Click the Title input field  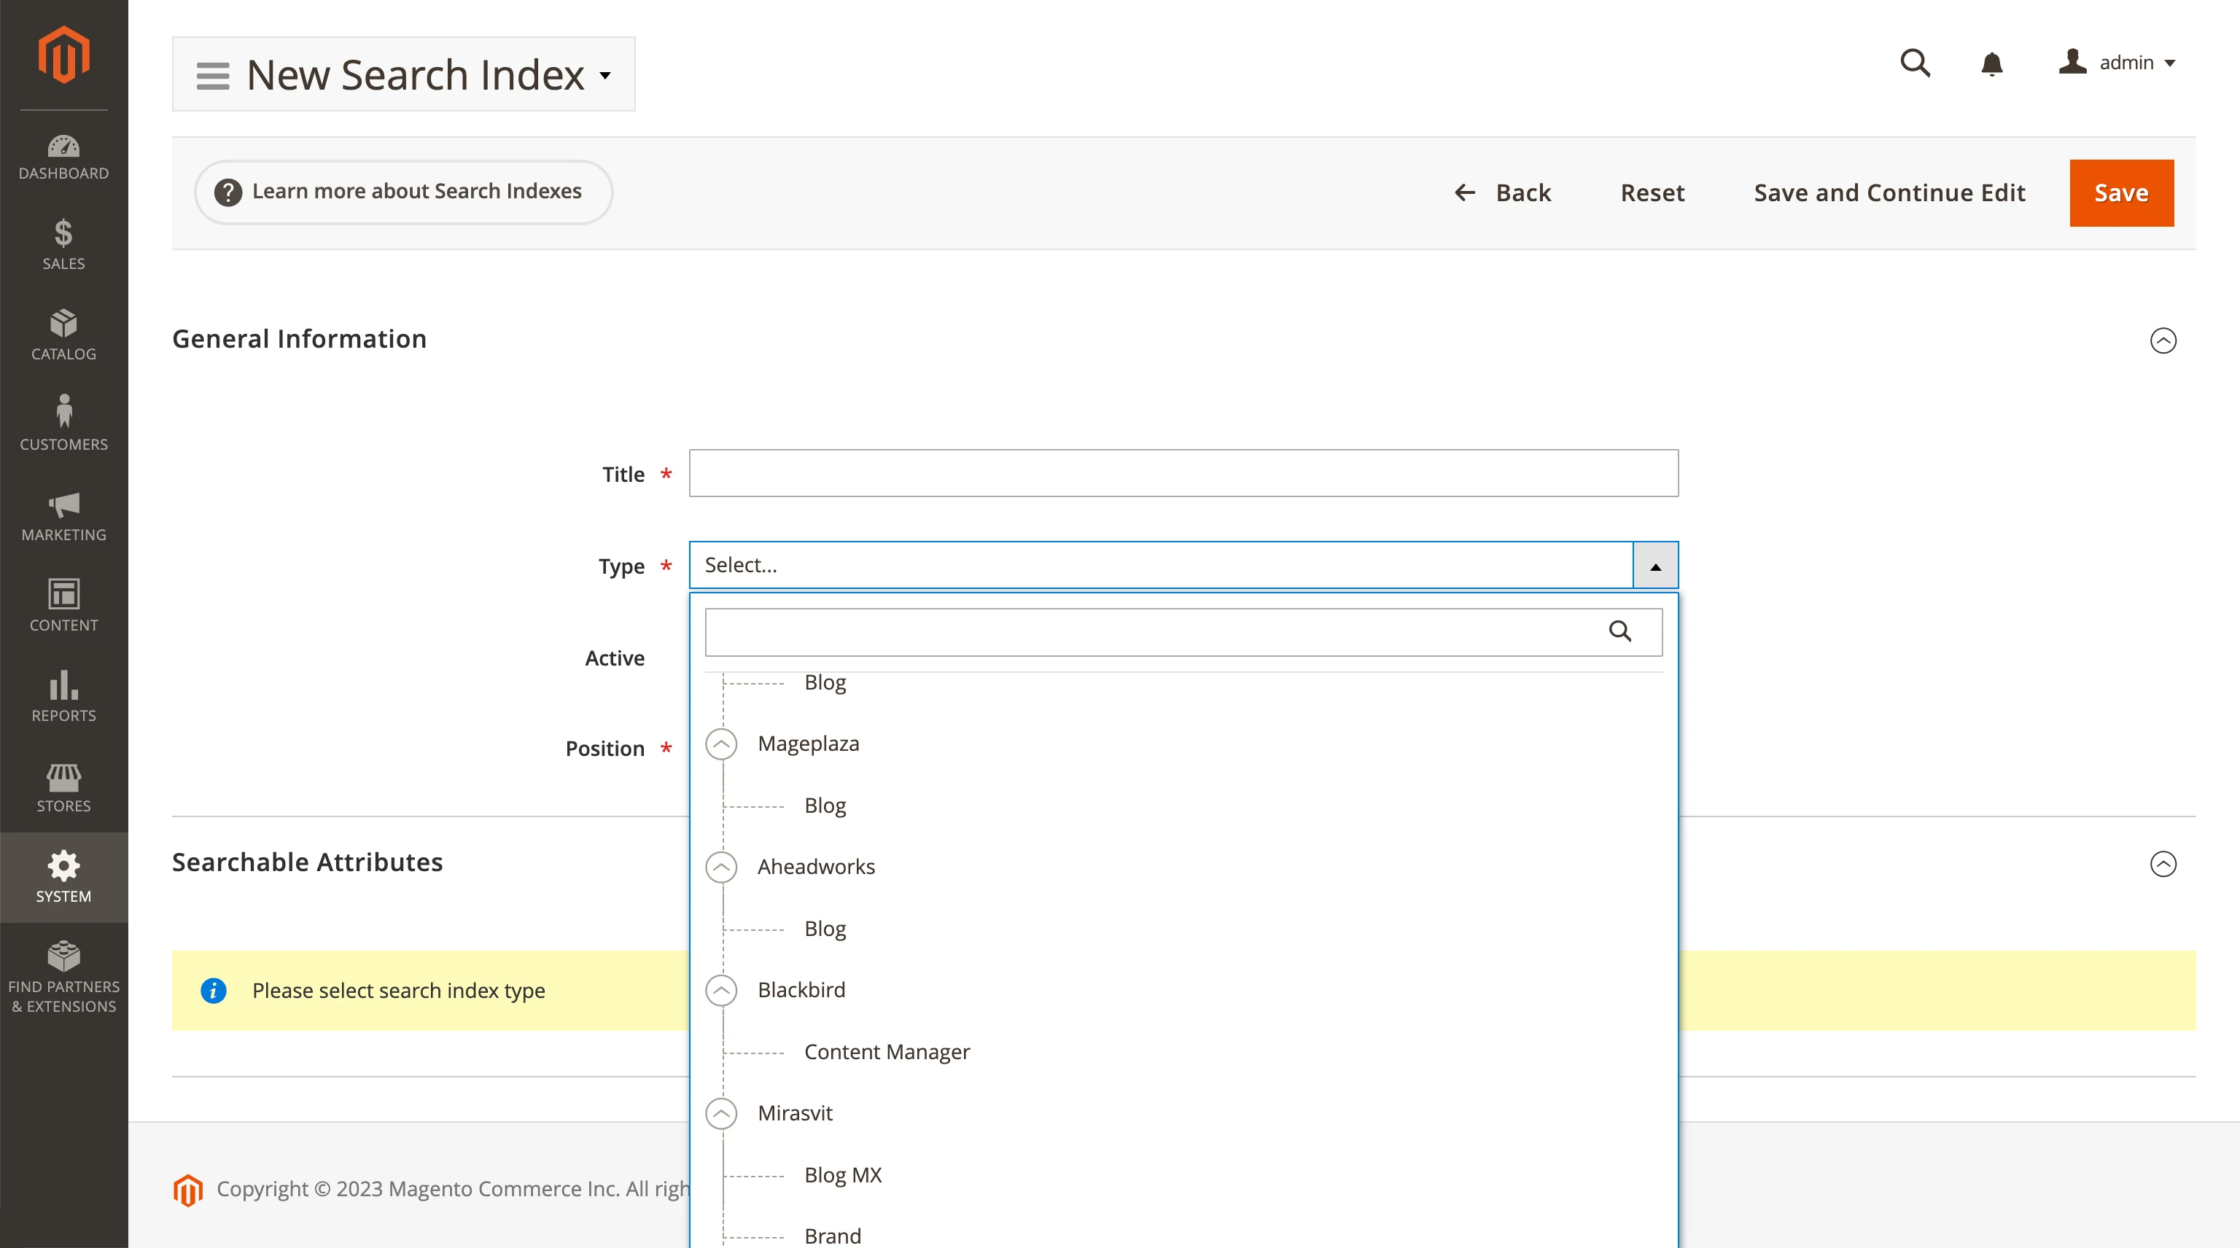point(1183,473)
